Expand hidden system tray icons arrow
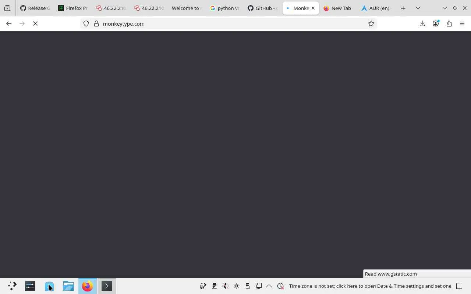 coord(269,286)
